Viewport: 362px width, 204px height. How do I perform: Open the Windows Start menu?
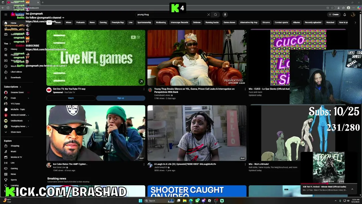pos(140,201)
